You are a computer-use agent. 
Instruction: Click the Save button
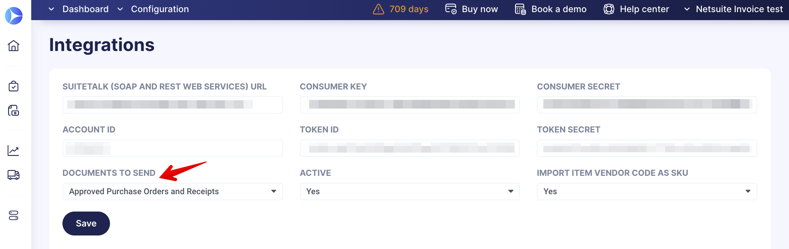point(86,223)
